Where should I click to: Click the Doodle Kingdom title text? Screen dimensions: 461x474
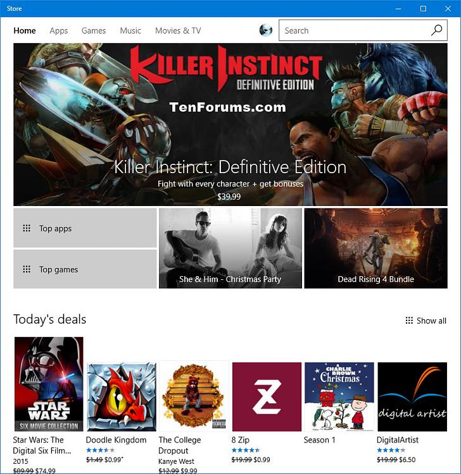117,440
